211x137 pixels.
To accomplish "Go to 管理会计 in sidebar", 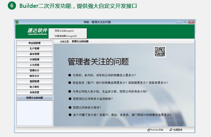I will point(34,70).
